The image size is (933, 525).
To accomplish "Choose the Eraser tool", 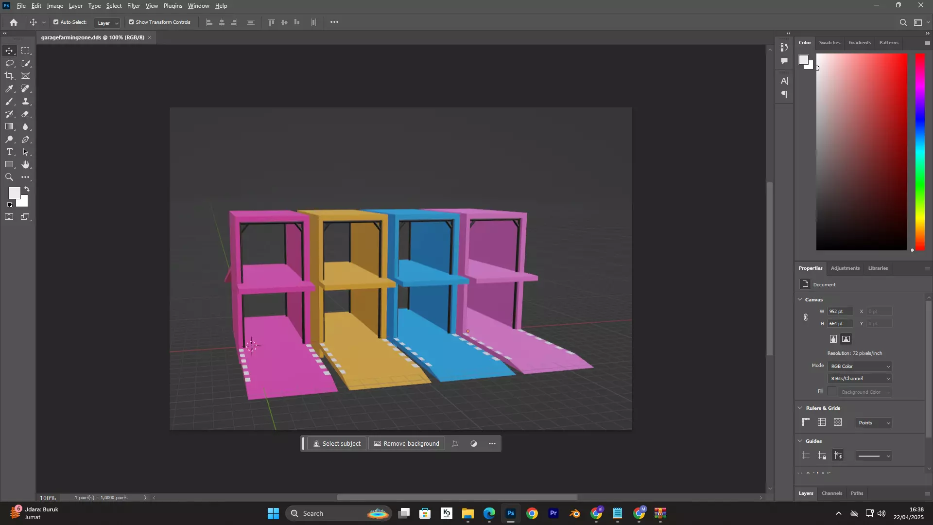I will coord(26,114).
